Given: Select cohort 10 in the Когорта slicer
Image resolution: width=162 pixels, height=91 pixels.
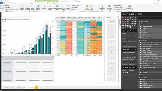Looking at the screenshot, I should [112, 74].
